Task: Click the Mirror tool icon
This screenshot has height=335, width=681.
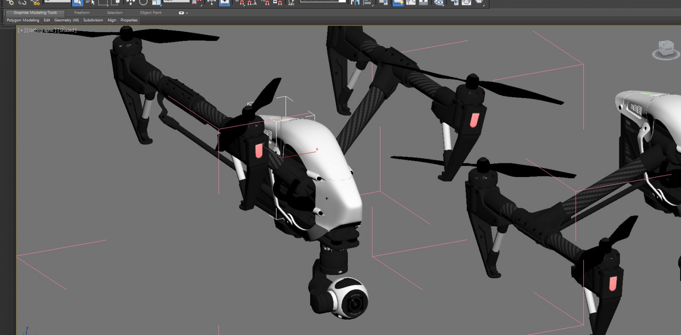Action: click(355, 3)
